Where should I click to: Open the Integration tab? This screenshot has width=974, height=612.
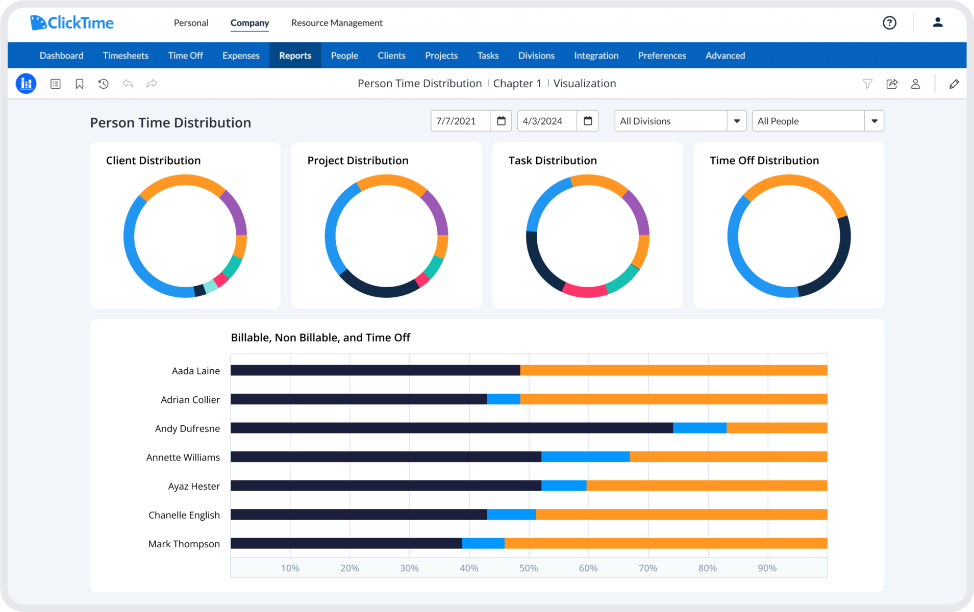[x=596, y=56]
